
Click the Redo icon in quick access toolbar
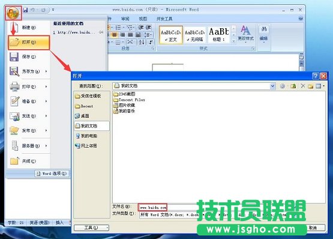coord(43,10)
